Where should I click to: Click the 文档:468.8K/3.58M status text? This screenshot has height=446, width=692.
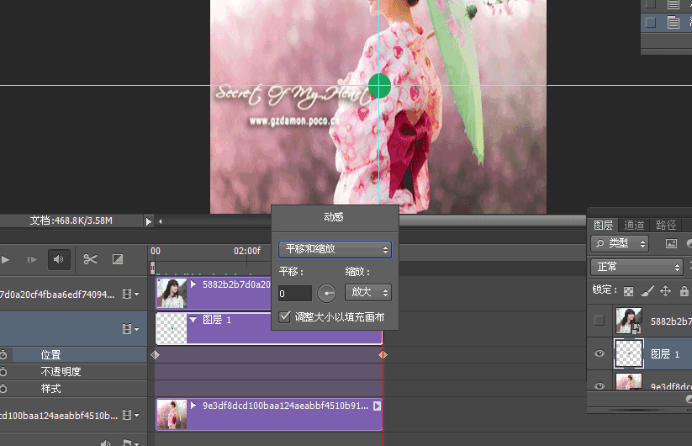(71, 220)
